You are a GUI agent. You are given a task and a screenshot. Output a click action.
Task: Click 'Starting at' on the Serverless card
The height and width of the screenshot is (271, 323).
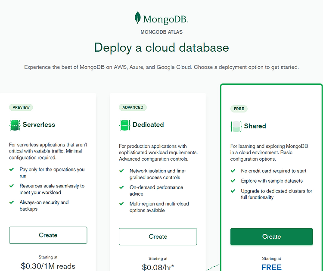click(x=48, y=257)
